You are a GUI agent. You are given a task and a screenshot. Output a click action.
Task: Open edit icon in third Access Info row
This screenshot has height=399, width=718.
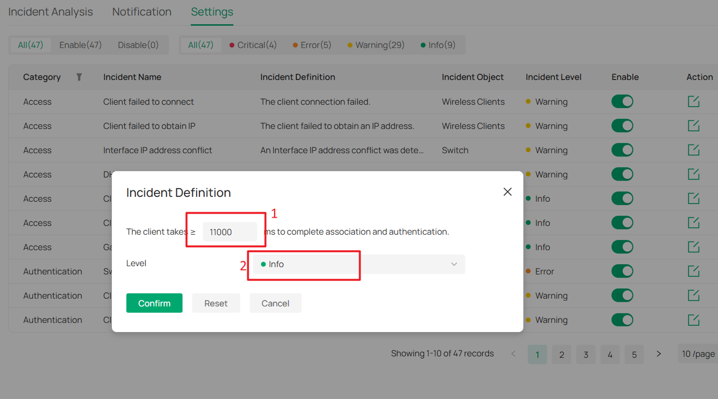[x=693, y=247]
